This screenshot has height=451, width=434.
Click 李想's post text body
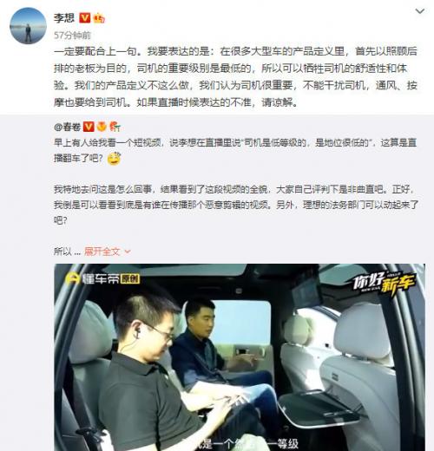(x=235, y=76)
